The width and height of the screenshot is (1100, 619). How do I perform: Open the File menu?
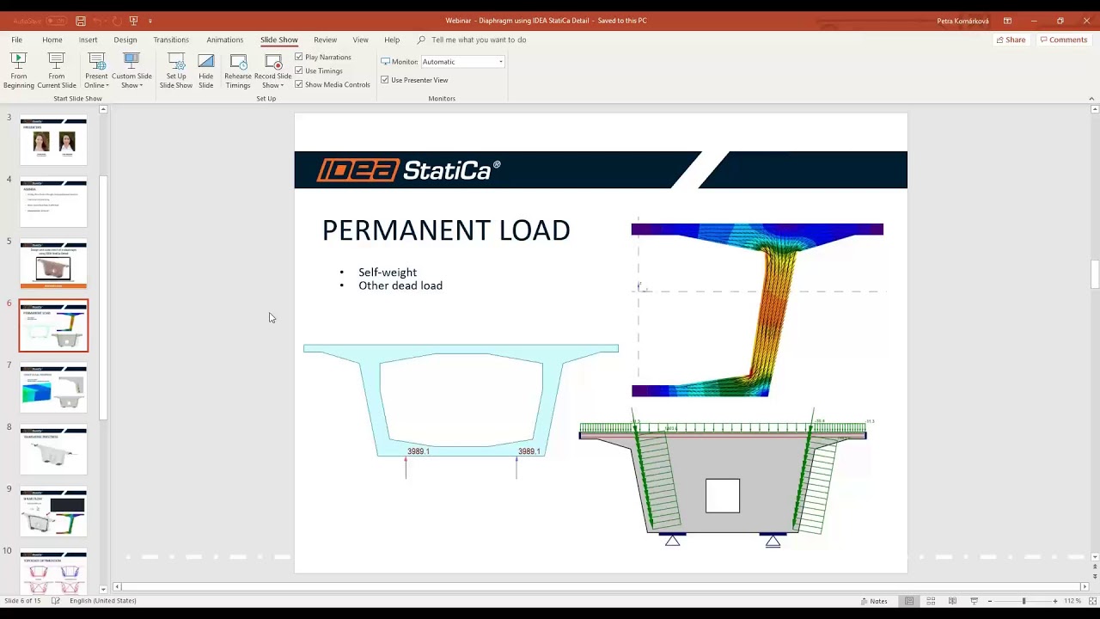(16, 40)
